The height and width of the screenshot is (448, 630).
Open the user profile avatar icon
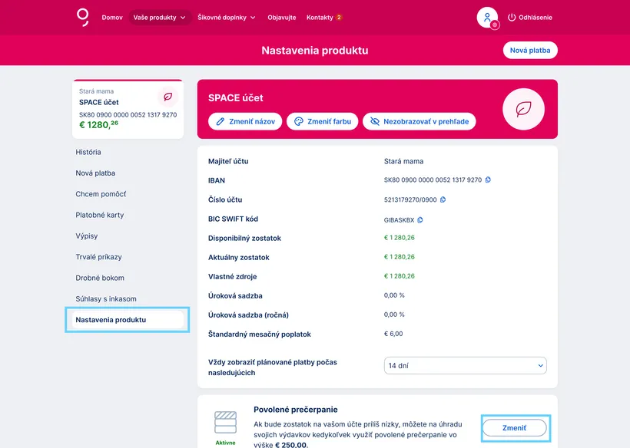[x=487, y=18]
